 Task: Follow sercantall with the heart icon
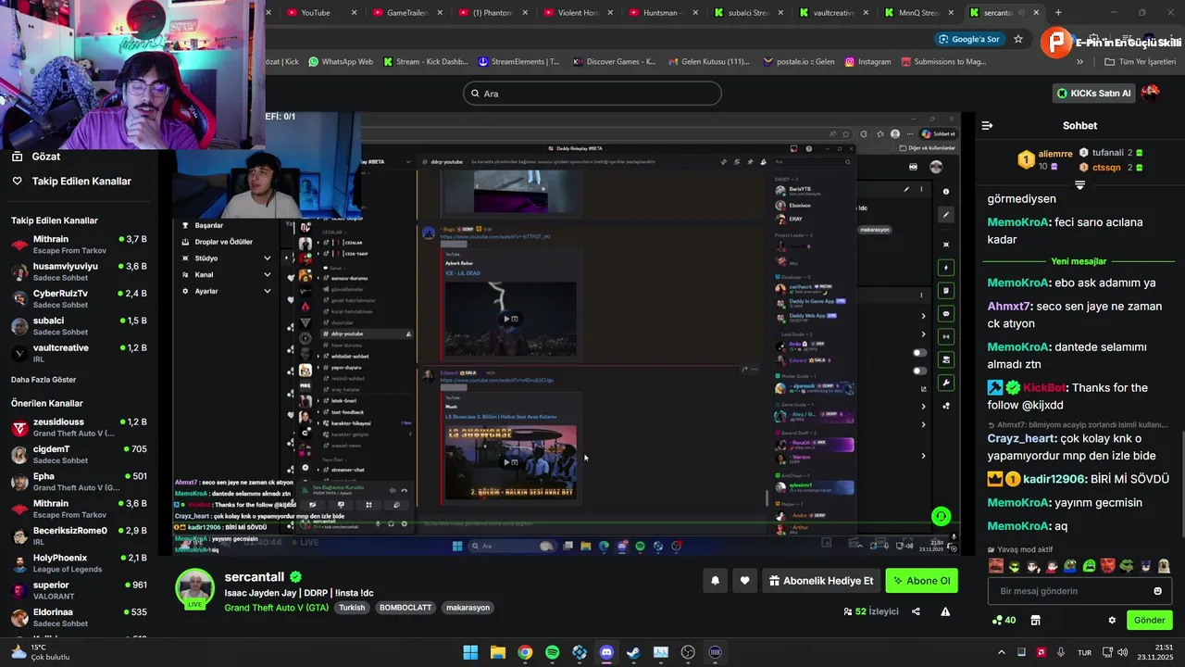(744, 581)
